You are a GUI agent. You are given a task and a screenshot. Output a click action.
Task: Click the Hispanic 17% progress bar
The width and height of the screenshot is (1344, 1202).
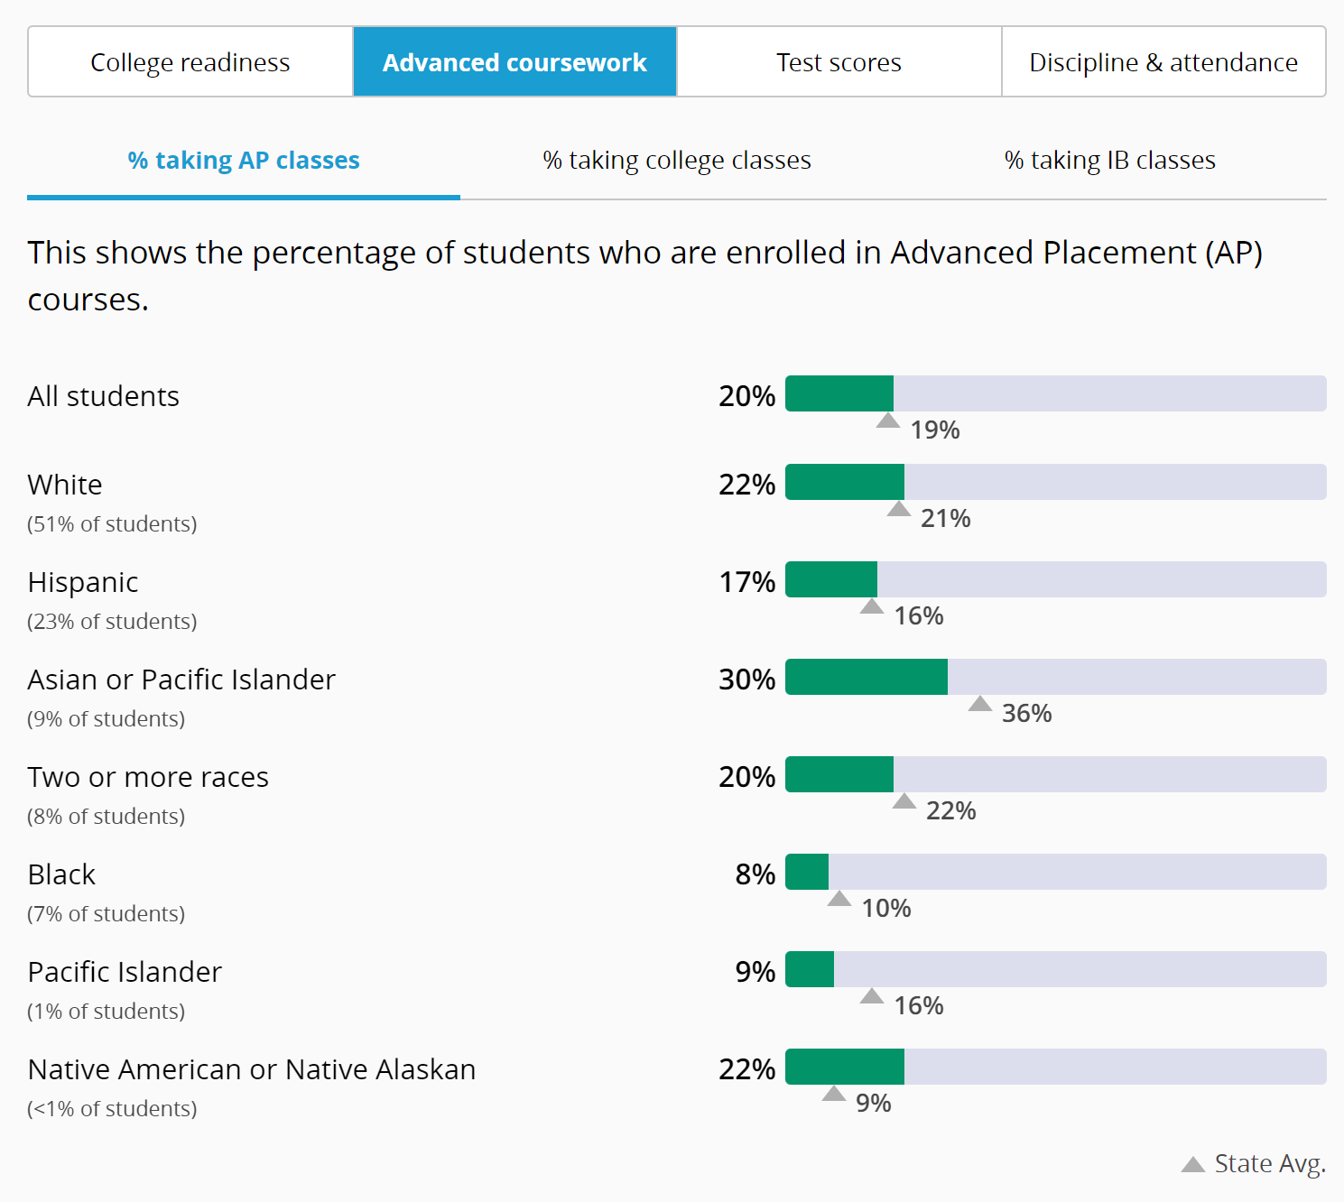tap(831, 579)
